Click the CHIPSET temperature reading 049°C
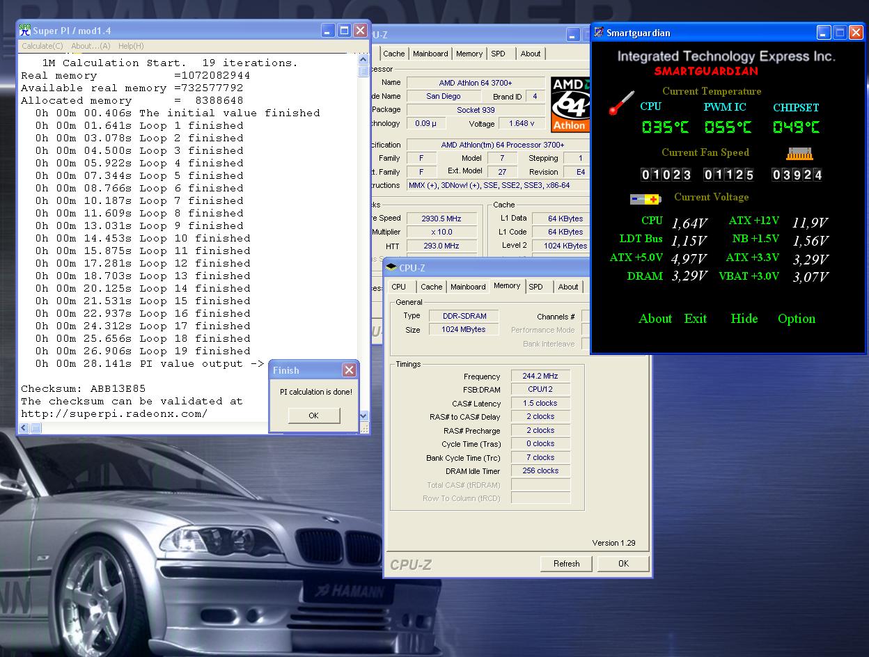 click(x=796, y=127)
